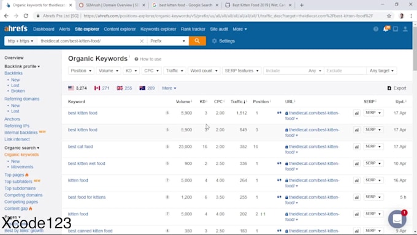
Task: Reload the page in browser
Action: (x=26, y=16)
